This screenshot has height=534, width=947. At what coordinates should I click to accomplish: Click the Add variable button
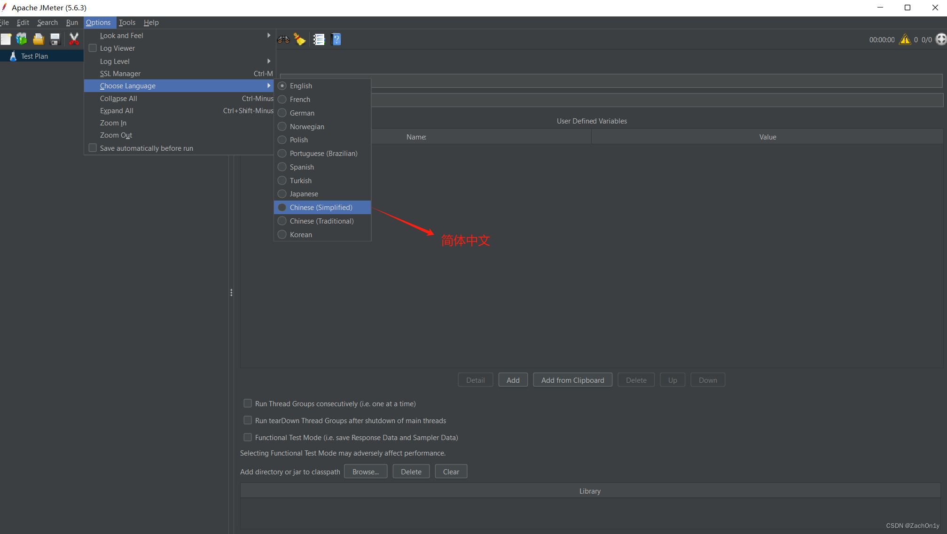coord(513,380)
